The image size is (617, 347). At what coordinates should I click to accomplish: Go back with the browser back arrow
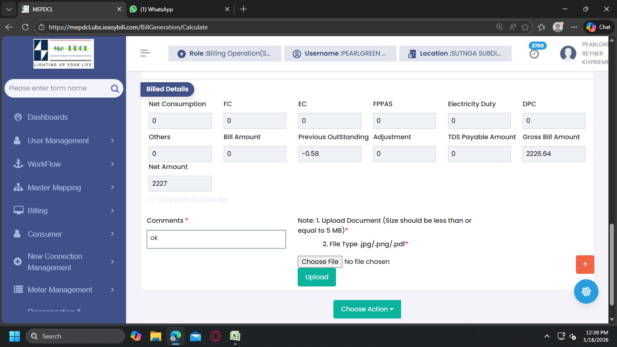pos(9,27)
